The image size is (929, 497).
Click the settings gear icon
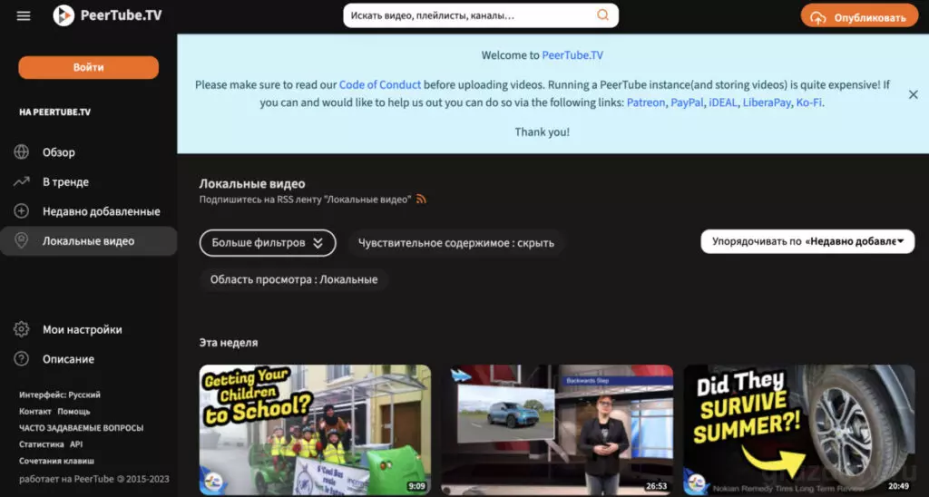22,329
